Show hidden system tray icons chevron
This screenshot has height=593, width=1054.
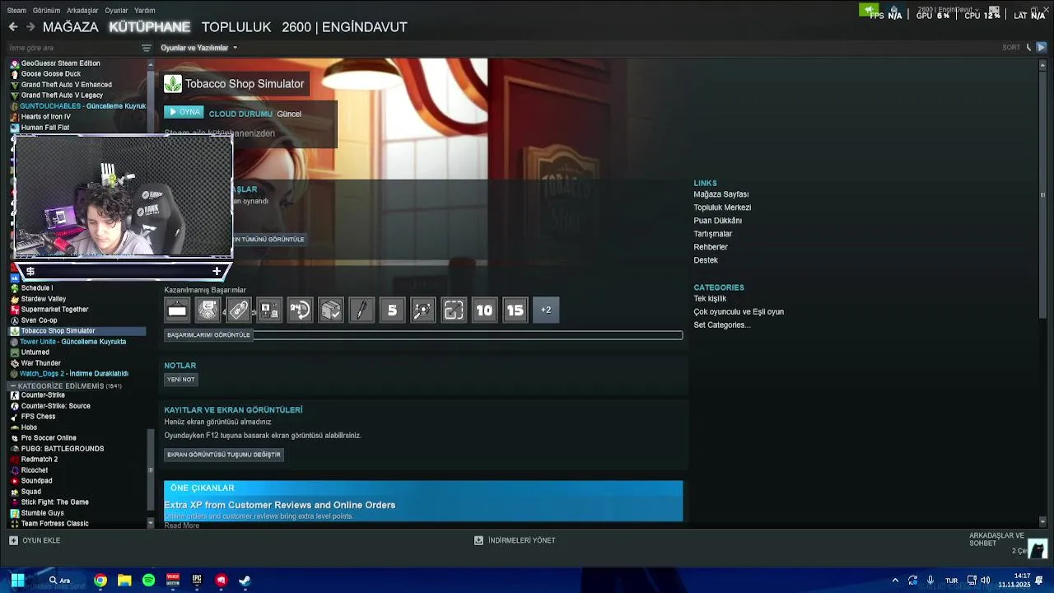pyautogui.click(x=895, y=580)
